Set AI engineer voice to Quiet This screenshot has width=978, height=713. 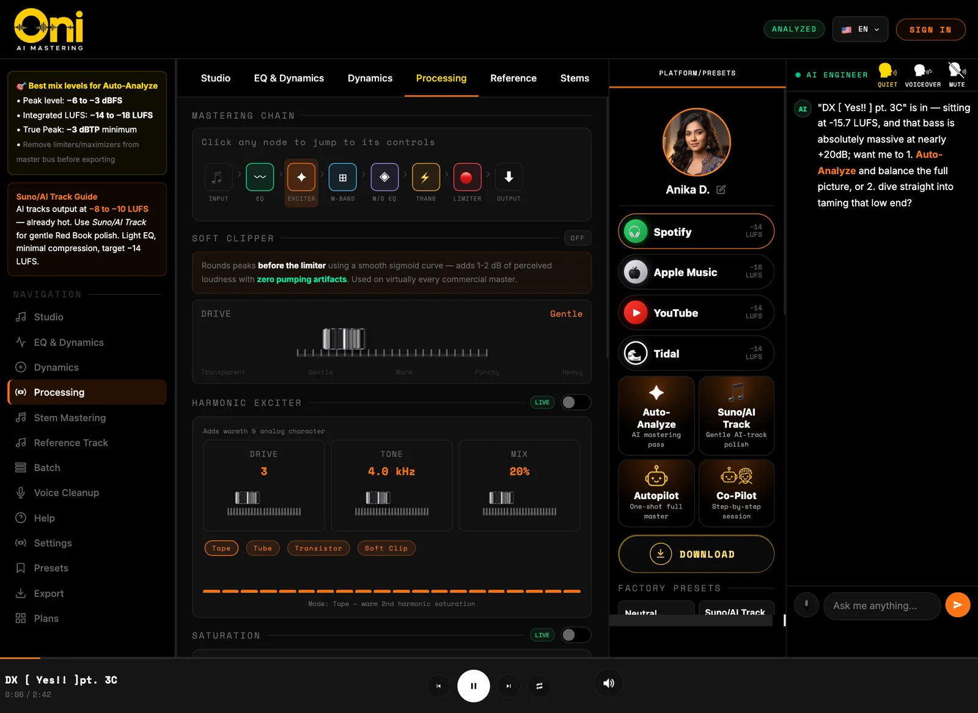coord(888,75)
